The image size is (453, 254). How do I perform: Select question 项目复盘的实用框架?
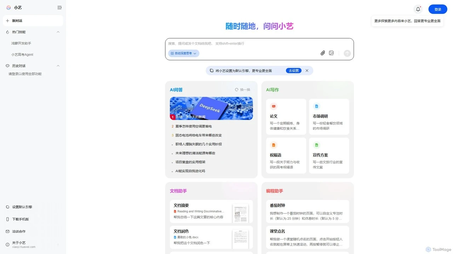(190, 162)
